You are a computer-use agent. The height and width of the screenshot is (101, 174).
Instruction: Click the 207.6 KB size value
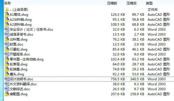[x=118, y=94]
